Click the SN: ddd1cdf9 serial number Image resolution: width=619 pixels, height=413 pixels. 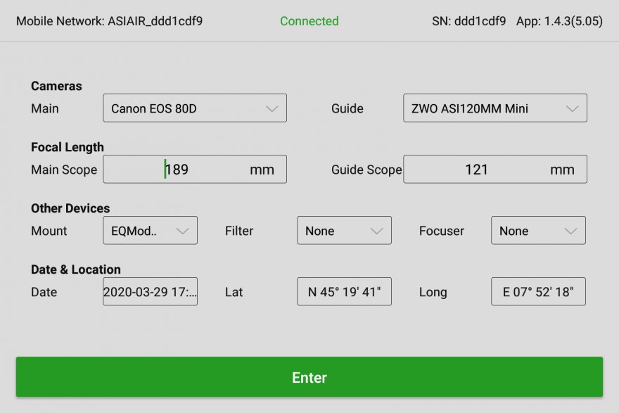coord(468,21)
